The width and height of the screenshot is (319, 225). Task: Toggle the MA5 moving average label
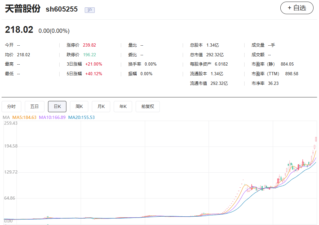click(x=24, y=117)
